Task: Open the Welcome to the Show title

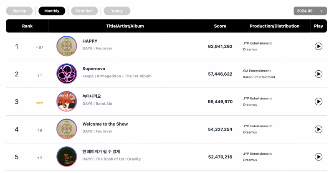Action: [105, 124]
